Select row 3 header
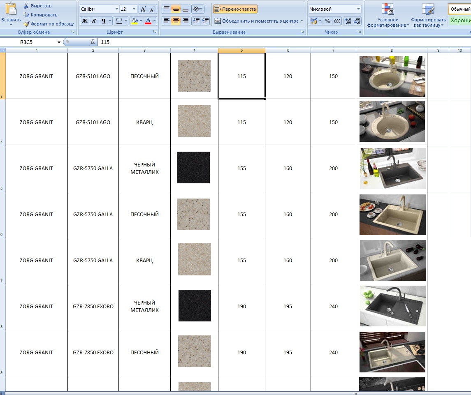This screenshot has height=395, width=471. point(3,76)
